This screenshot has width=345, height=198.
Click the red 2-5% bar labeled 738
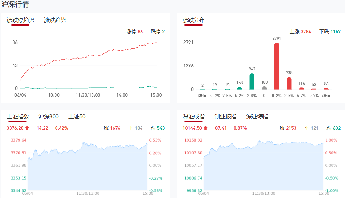[289, 83]
